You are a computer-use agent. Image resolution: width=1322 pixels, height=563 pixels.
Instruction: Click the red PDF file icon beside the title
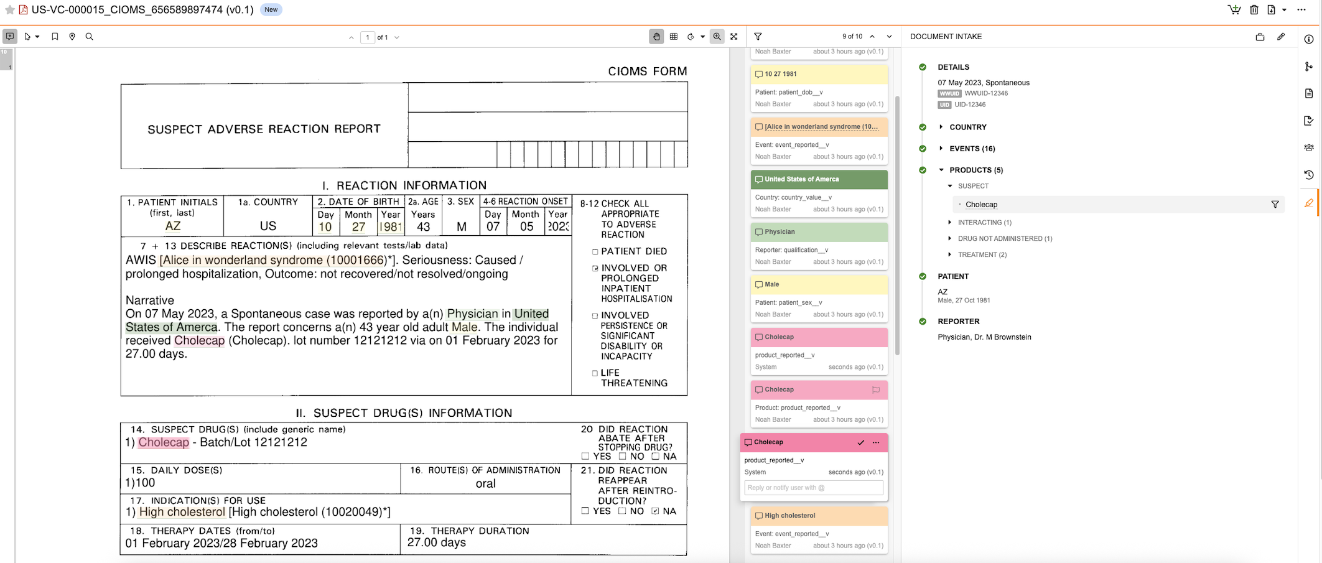point(24,9)
